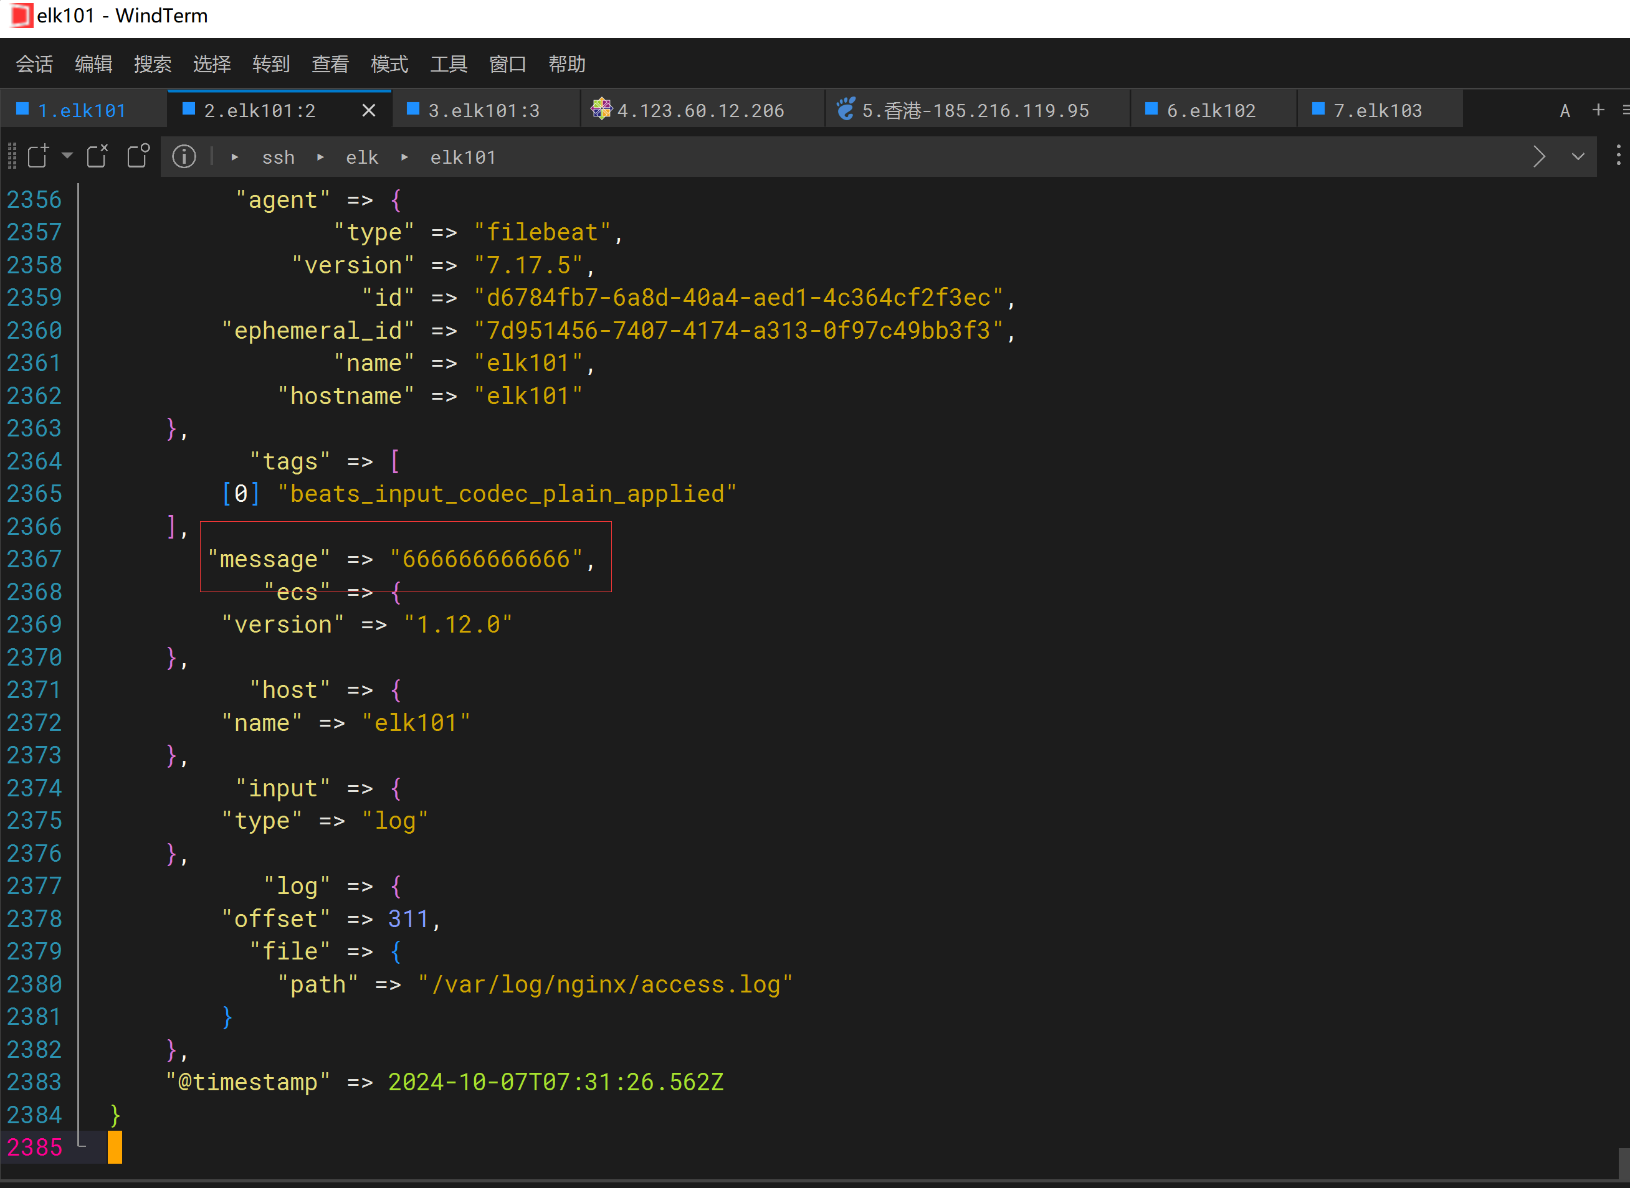The height and width of the screenshot is (1188, 1630).
Task: Click the /var/log/nginx/access.log path
Action: pos(604,984)
